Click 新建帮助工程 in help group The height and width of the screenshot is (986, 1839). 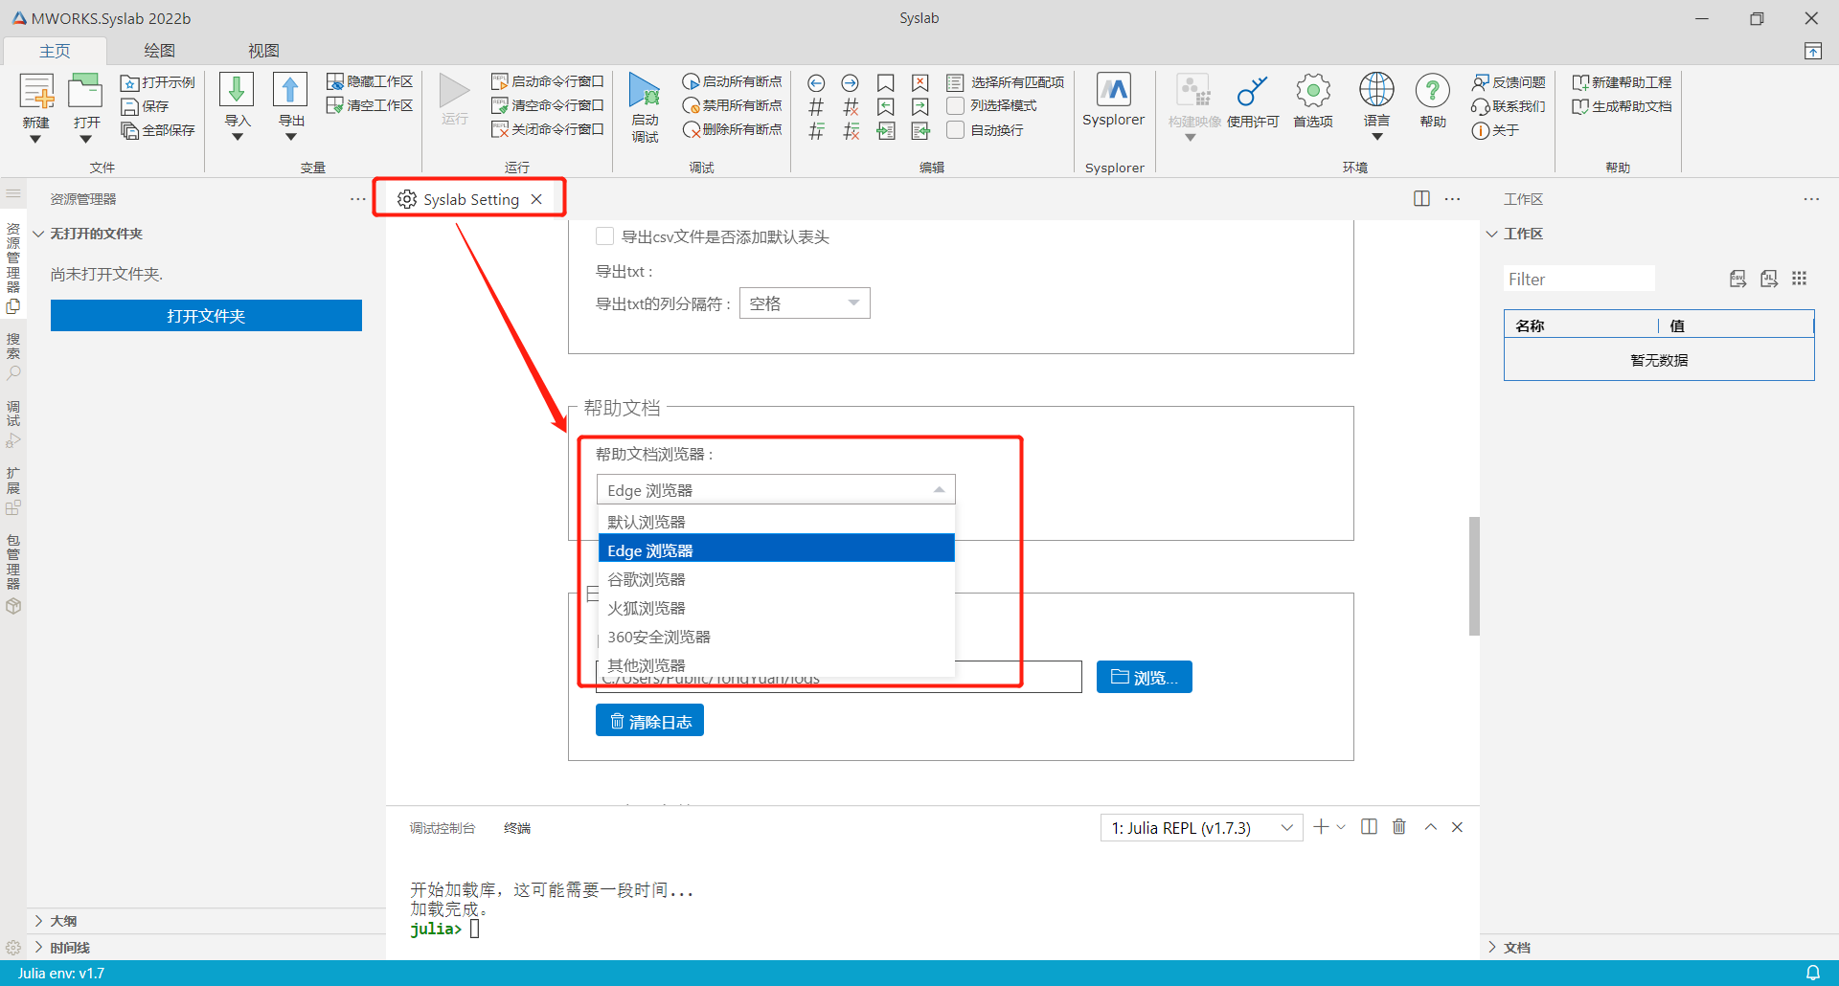click(1622, 82)
